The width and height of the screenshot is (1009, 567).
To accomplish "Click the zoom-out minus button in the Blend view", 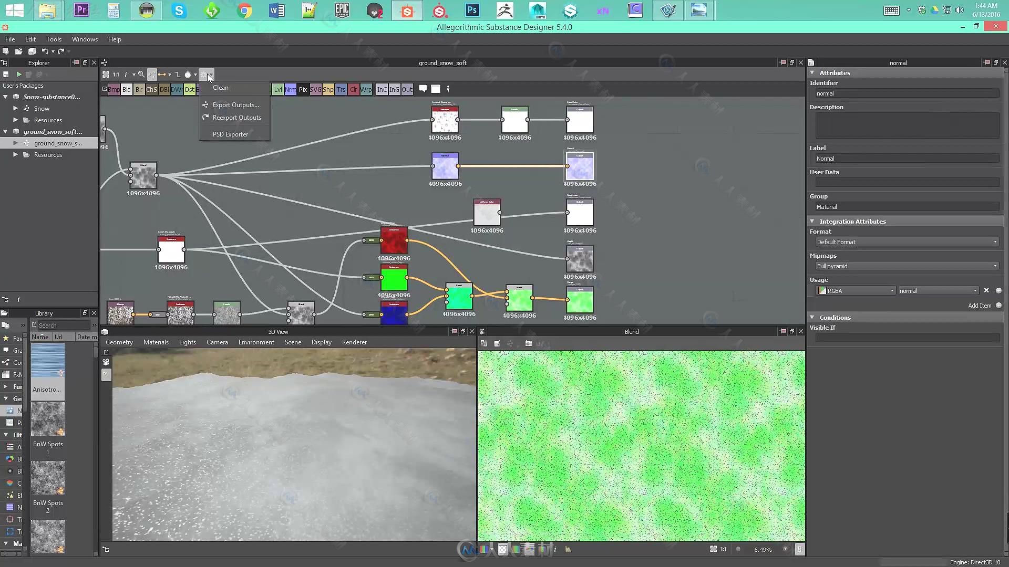I will tap(738, 549).
